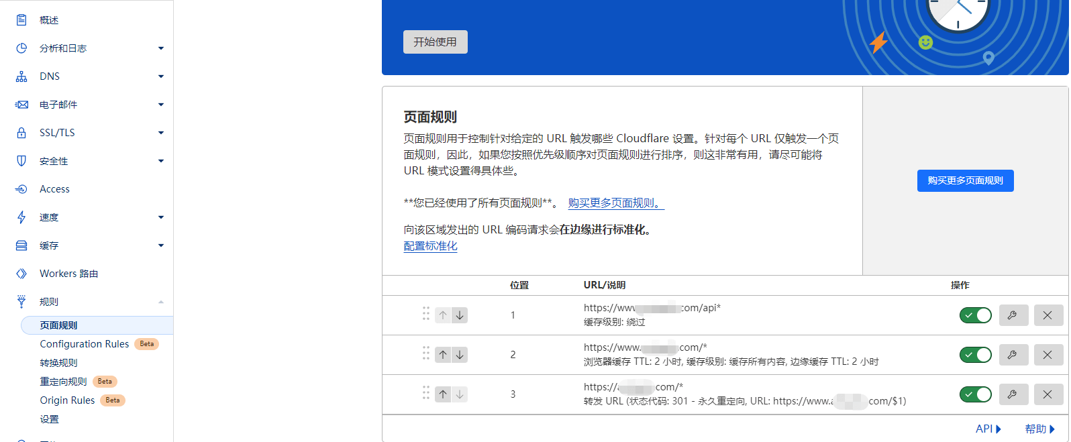Collapse the Rules menu arrow

(161, 302)
